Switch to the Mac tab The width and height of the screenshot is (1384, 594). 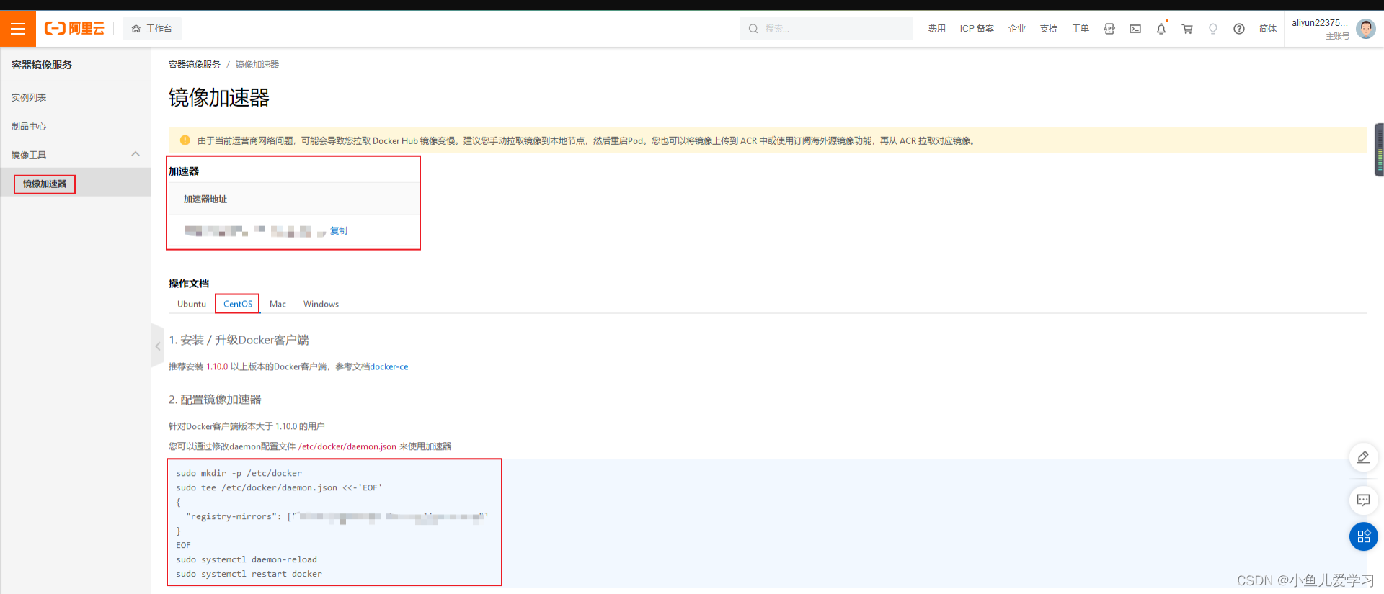coord(278,304)
